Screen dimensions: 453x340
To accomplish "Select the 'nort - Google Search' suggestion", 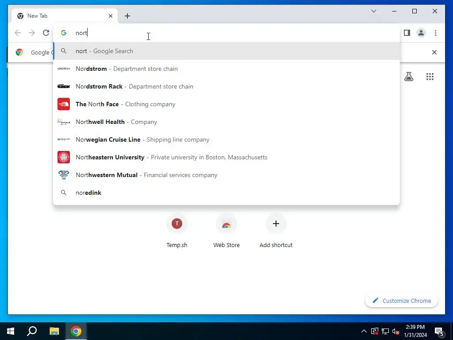I will 226,51.
